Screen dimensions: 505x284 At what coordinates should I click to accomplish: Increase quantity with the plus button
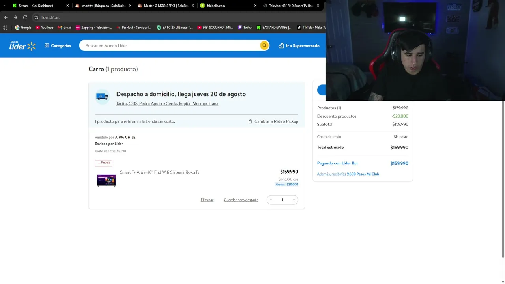click(x=294, y=200)
